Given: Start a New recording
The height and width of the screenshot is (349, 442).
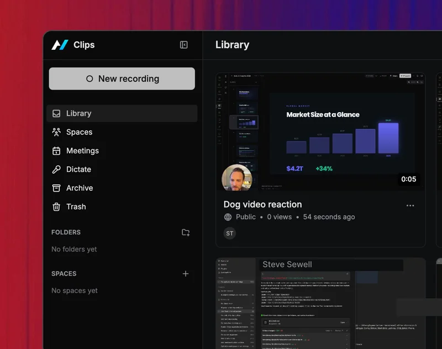Looking at the screenshot, I should [x=122, y=79].
